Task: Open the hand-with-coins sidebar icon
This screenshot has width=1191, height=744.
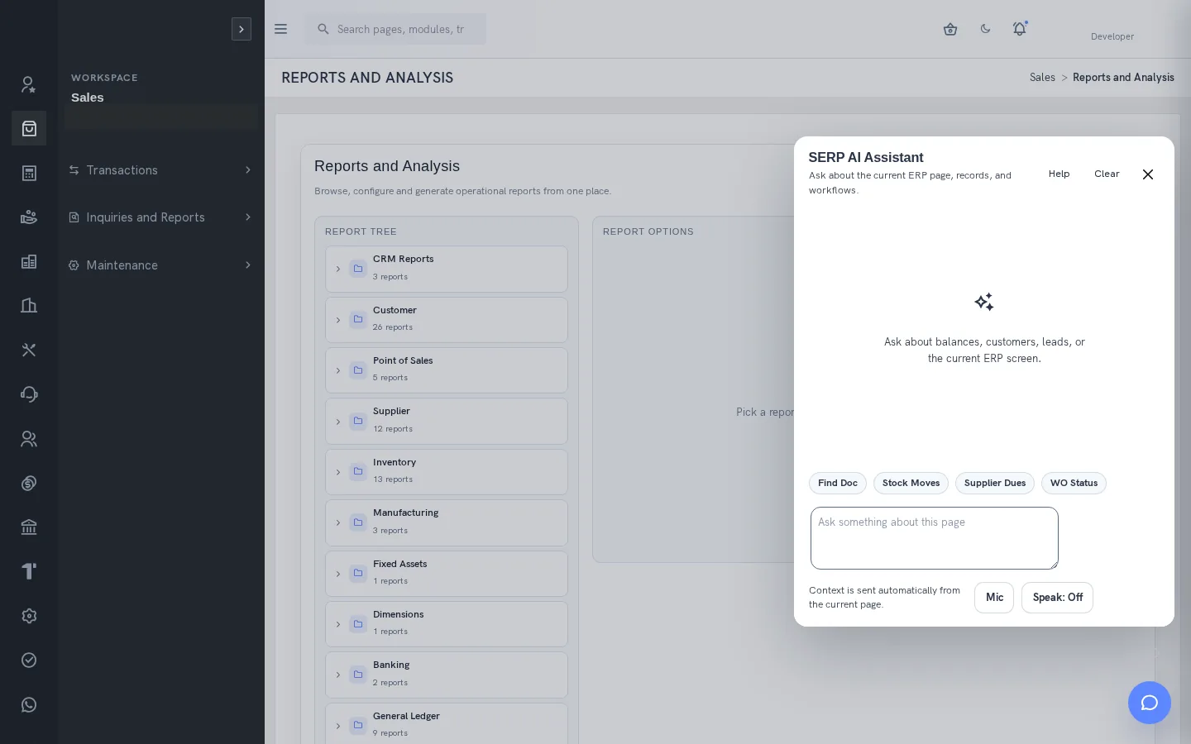Action: pyautogui.click(x=29, y=217)
